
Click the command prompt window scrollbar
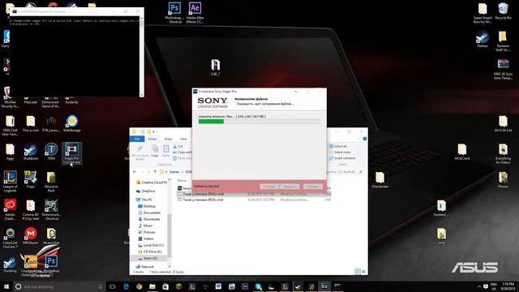[x=142, y=56]
